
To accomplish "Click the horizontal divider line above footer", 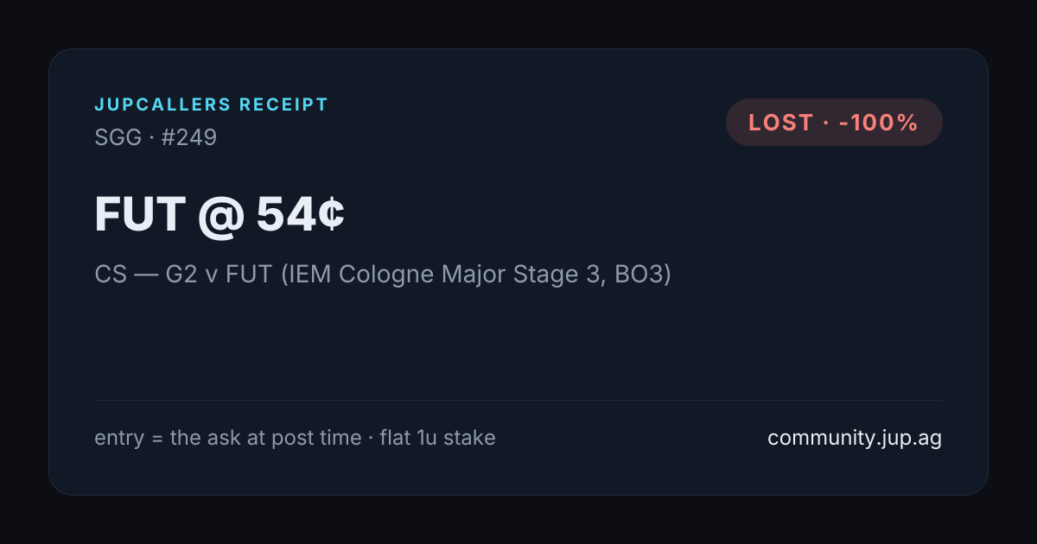I will click(x=518, y=400).
